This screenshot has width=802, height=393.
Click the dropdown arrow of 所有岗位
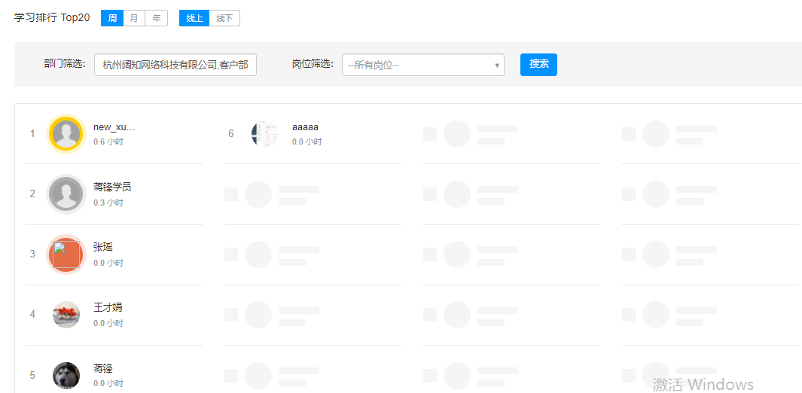[497, 65]
